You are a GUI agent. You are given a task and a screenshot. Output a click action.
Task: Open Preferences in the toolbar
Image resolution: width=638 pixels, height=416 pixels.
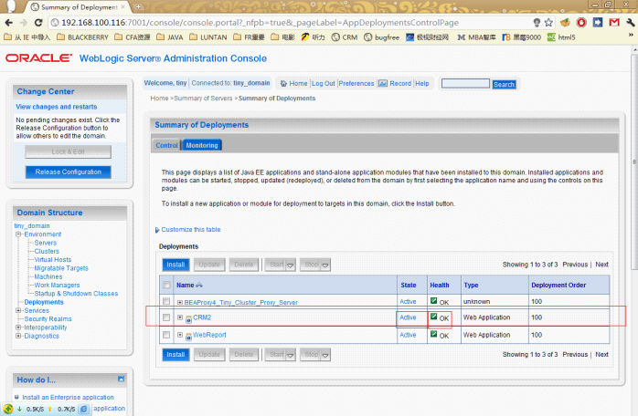tap(356, 83)
